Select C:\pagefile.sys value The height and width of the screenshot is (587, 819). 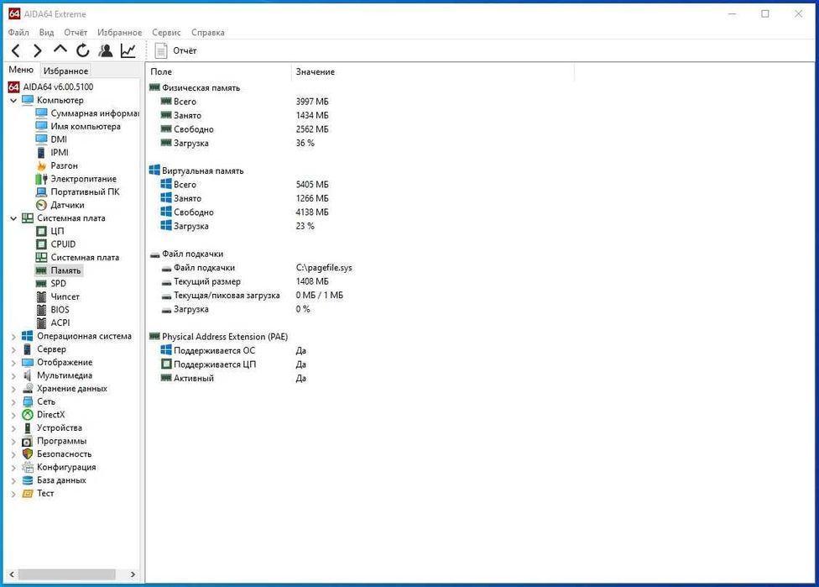click(324, 268)
